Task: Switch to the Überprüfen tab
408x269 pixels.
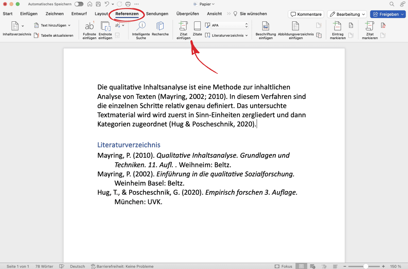Action: pos(187,14)
